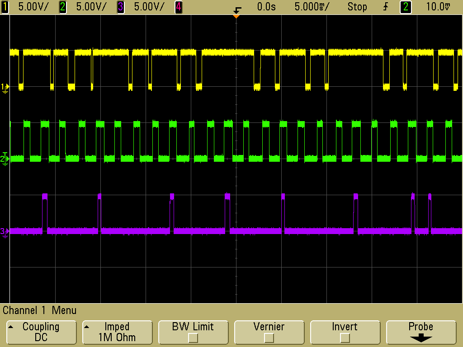This screenshot has width=463, height=347.
Task: Change the Imped 1M Ohm setting
Action: point(117,332)
